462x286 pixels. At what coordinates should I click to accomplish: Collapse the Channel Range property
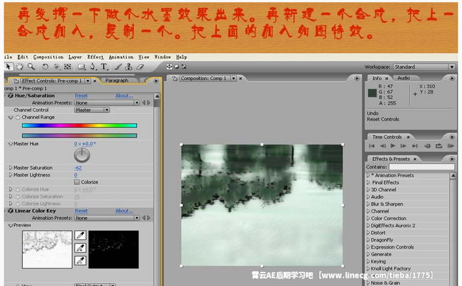click(x=11, y=117)
